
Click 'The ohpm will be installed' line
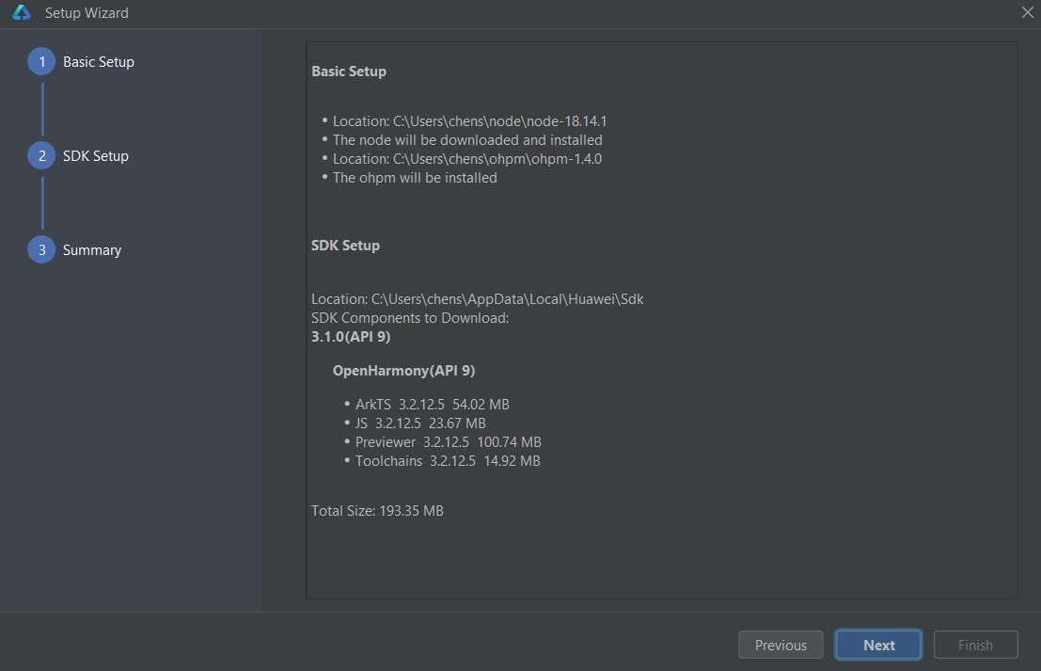[415, 178]
